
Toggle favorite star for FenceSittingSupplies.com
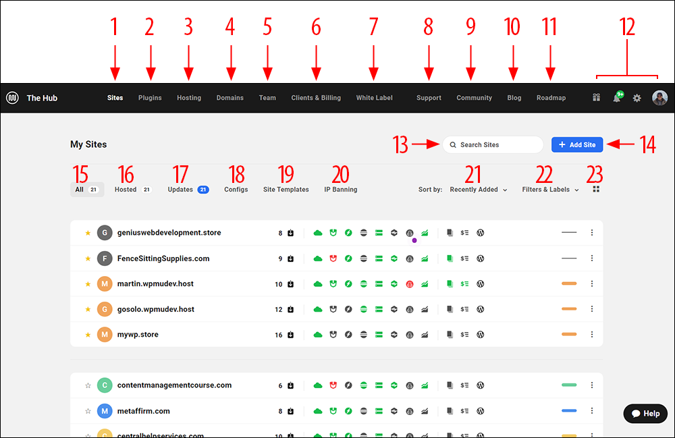click(x=88, y=258)
